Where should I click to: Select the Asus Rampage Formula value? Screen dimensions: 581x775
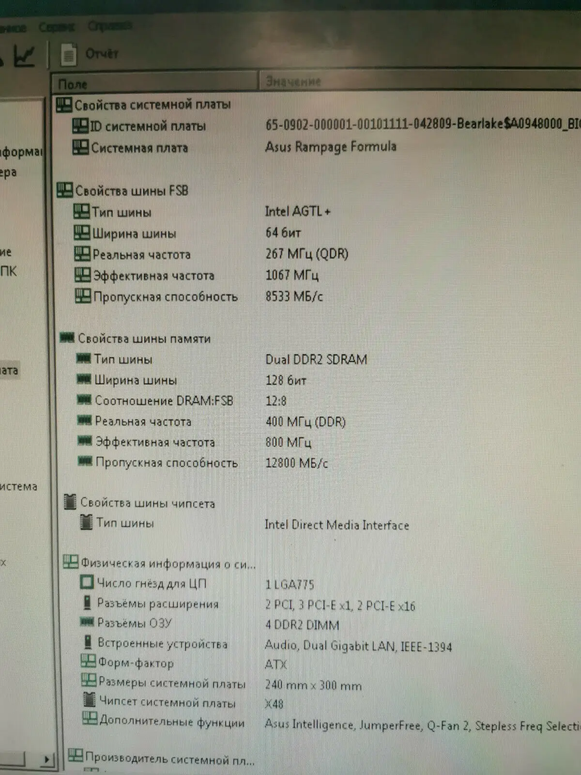point(331,146)
